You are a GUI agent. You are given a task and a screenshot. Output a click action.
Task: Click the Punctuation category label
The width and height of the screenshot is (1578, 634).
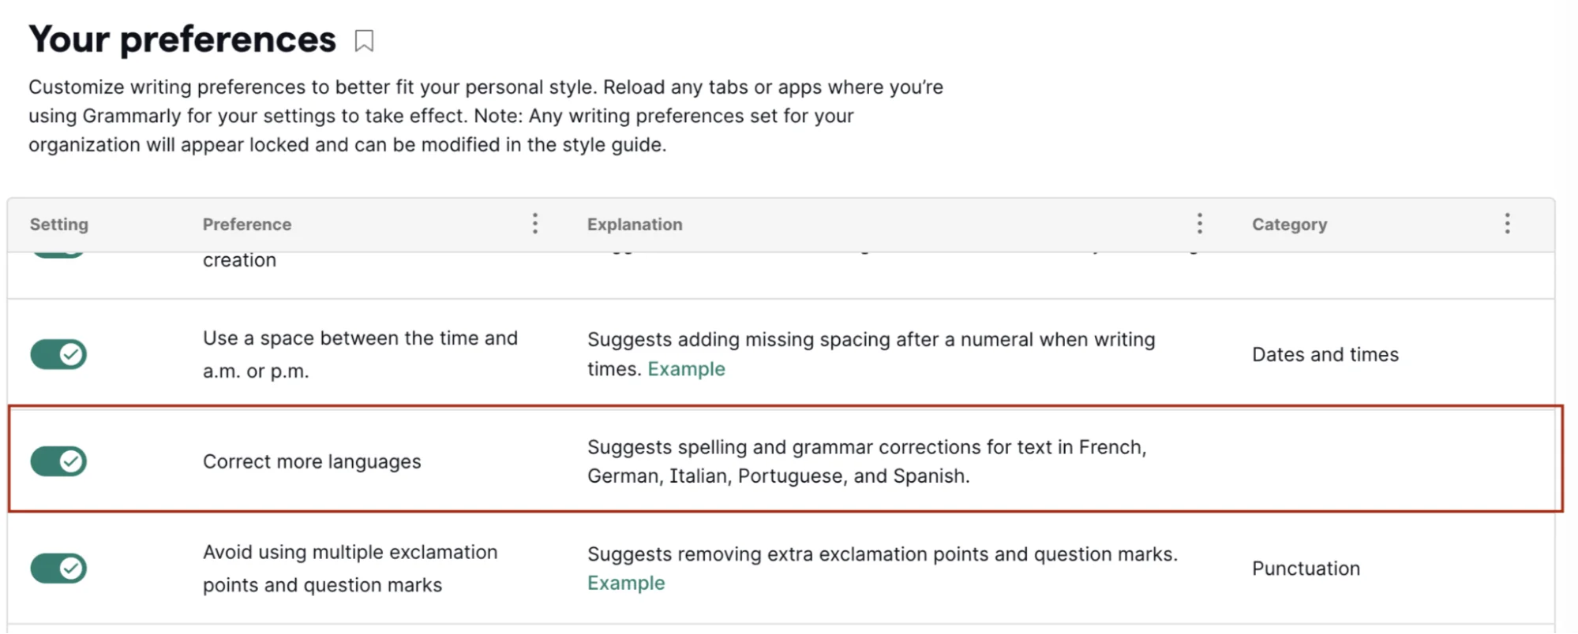click(x=1306, y=568)
